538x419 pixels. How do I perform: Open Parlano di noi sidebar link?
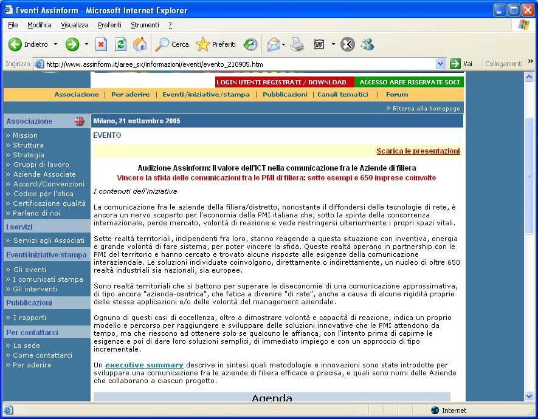pos(36,213)
